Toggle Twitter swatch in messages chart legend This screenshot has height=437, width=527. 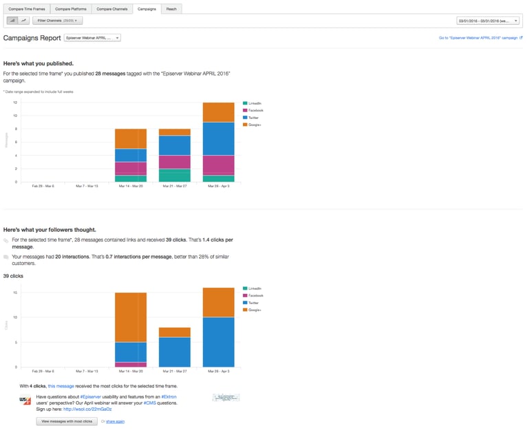tap(245, 118)
